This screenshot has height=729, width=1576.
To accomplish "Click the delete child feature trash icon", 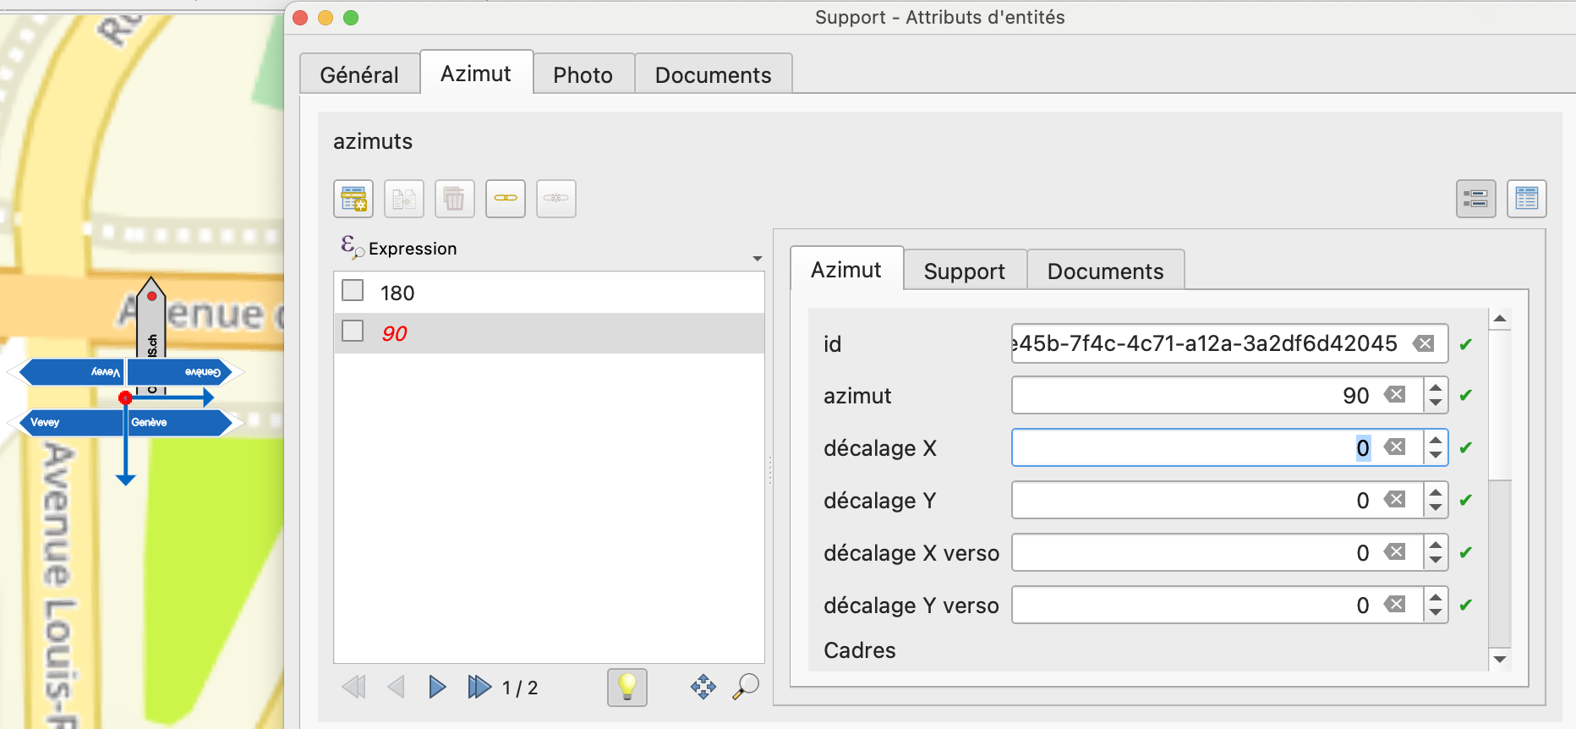I will point(455,199).
